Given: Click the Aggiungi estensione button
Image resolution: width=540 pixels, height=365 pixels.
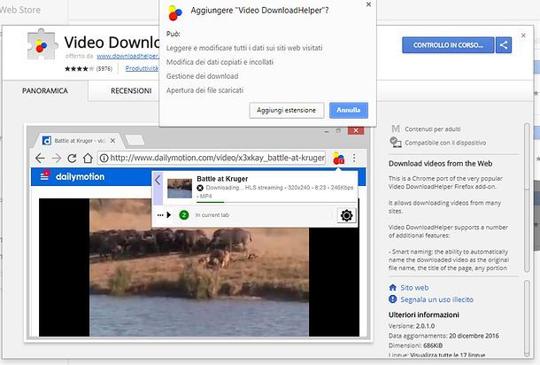Looking at the screenshot, I should (287, 110).
